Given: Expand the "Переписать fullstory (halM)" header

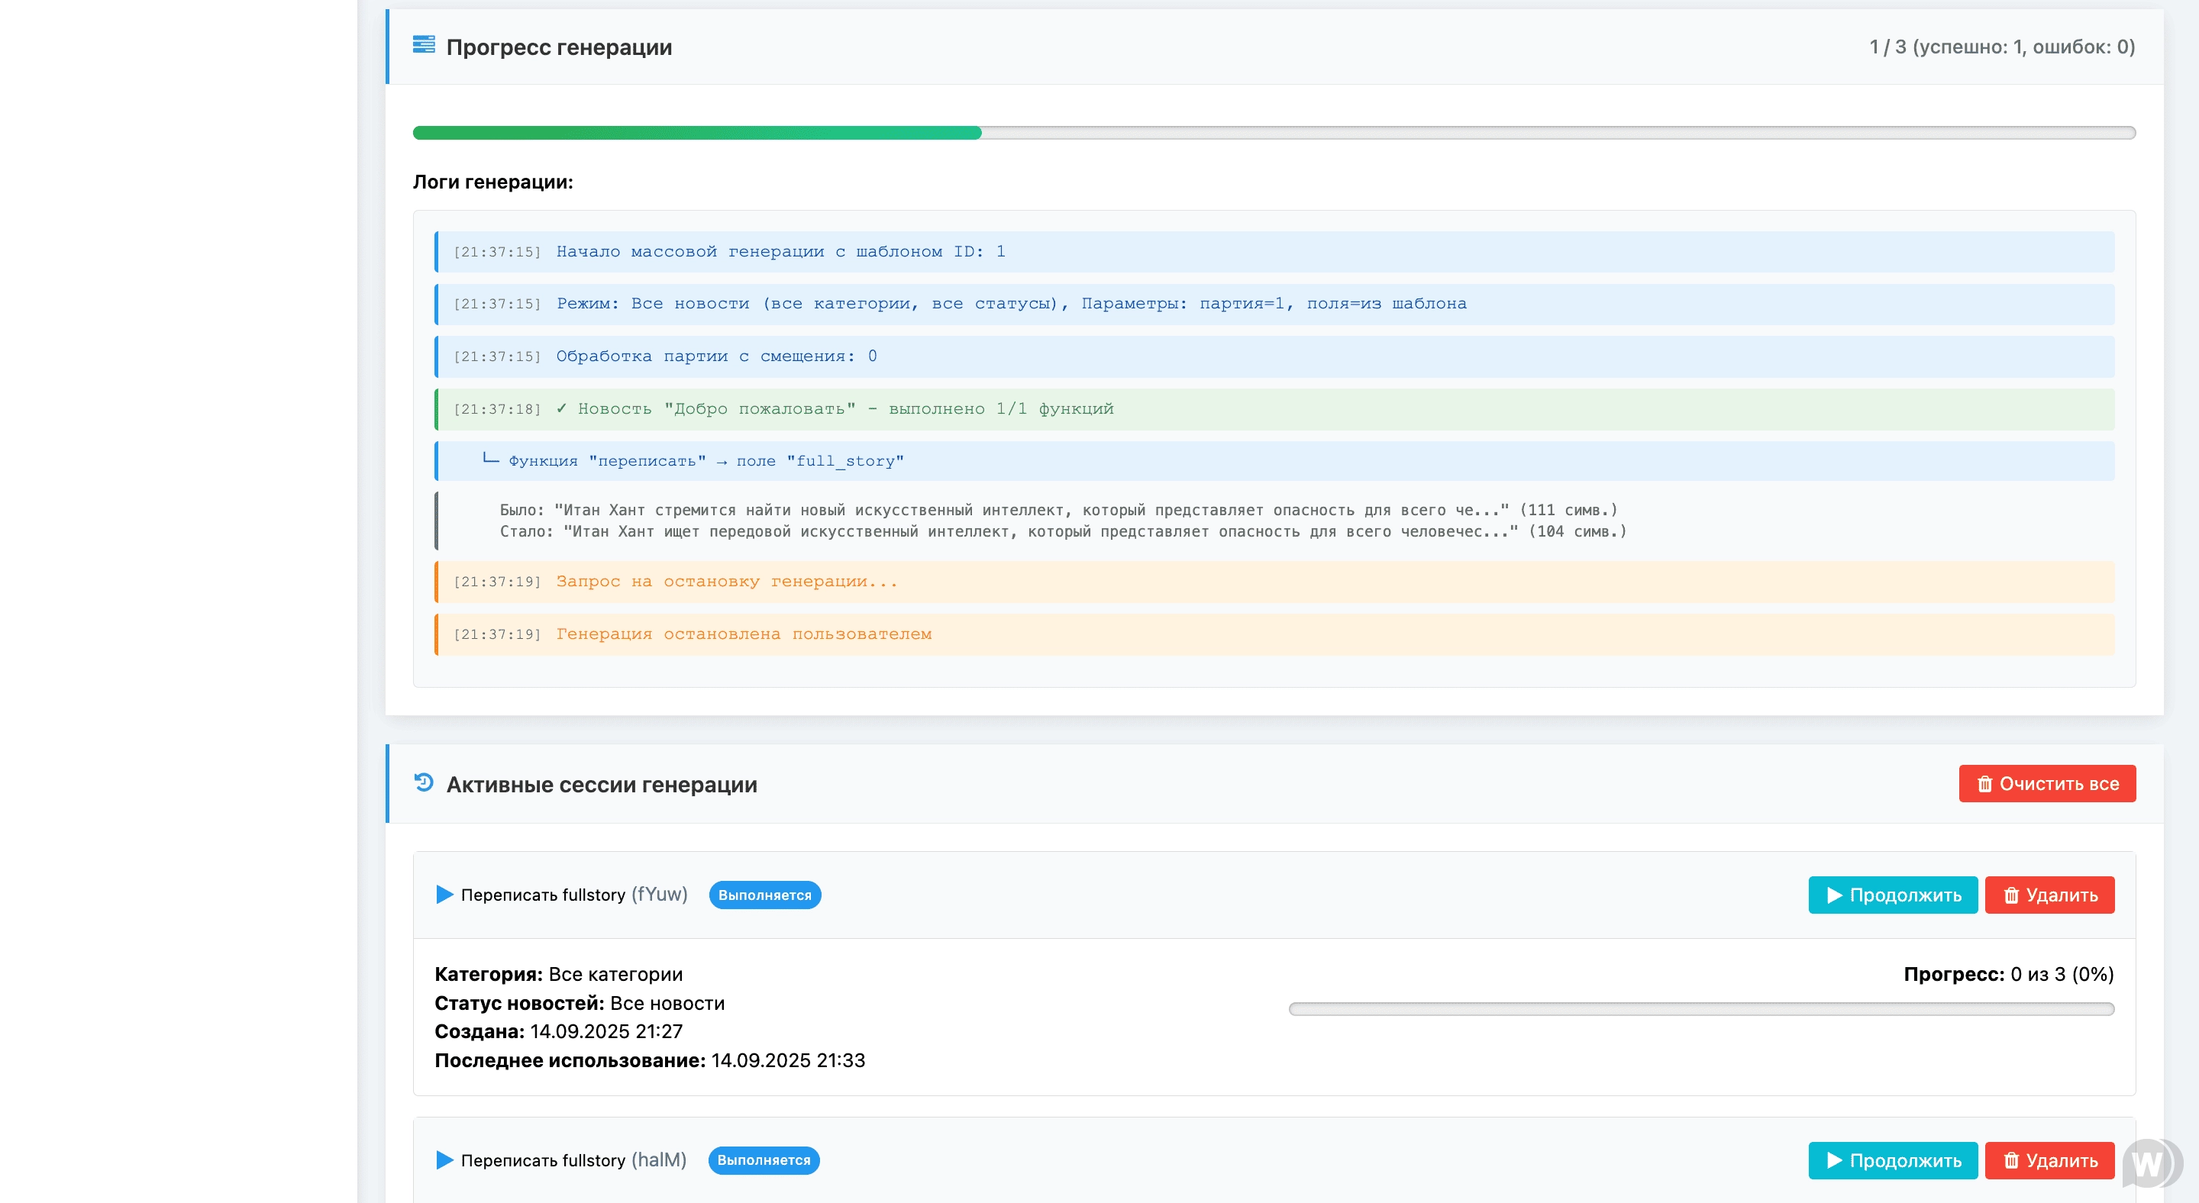Looking at the screenshot, I should (x=573, y=1159).
